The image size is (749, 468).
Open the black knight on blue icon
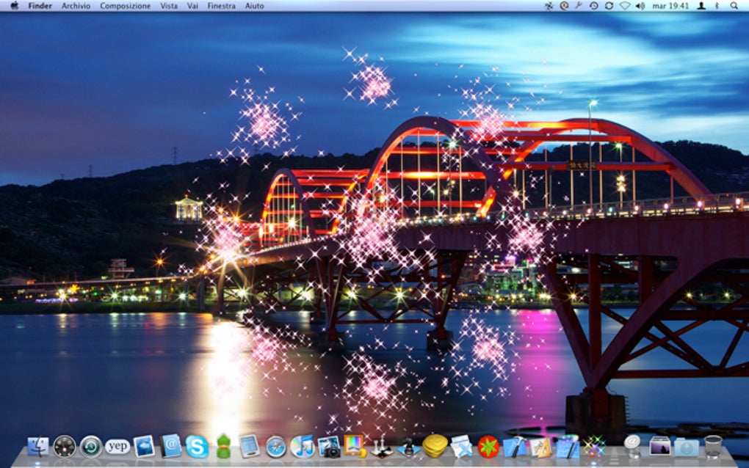[x=408, y=447]
